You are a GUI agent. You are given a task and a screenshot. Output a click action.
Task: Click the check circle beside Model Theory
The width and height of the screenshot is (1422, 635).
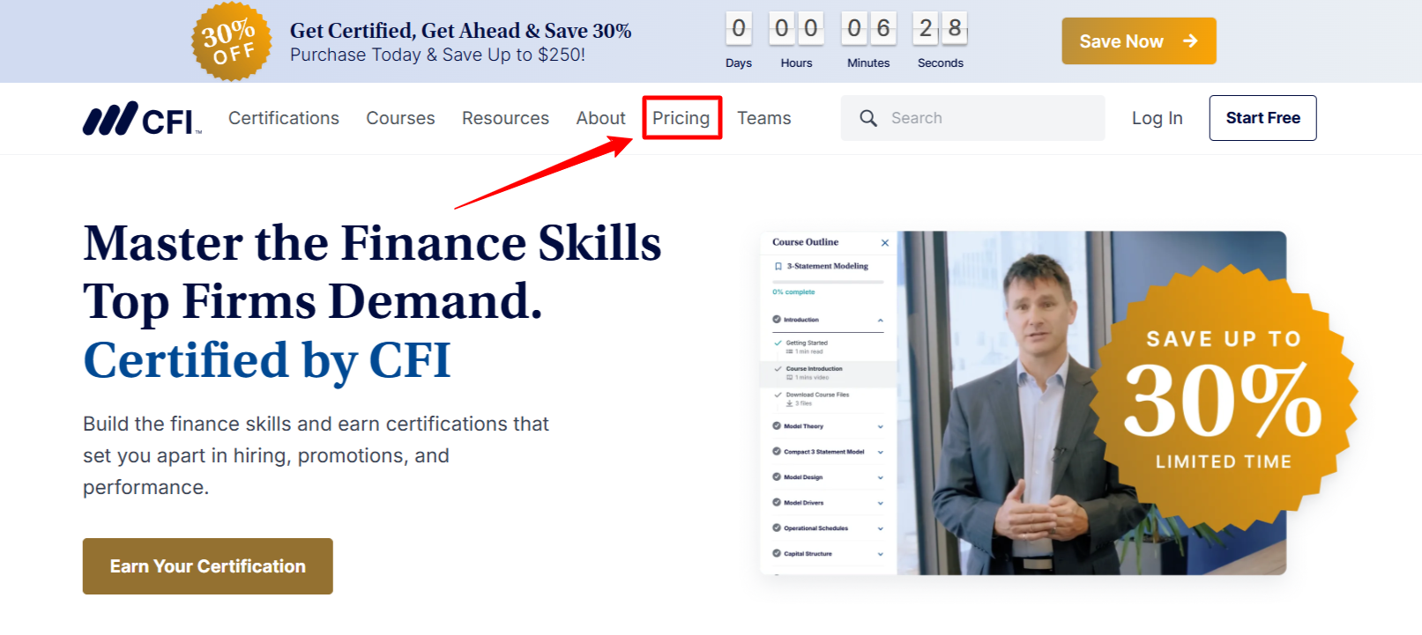click(x=777, y=426)
